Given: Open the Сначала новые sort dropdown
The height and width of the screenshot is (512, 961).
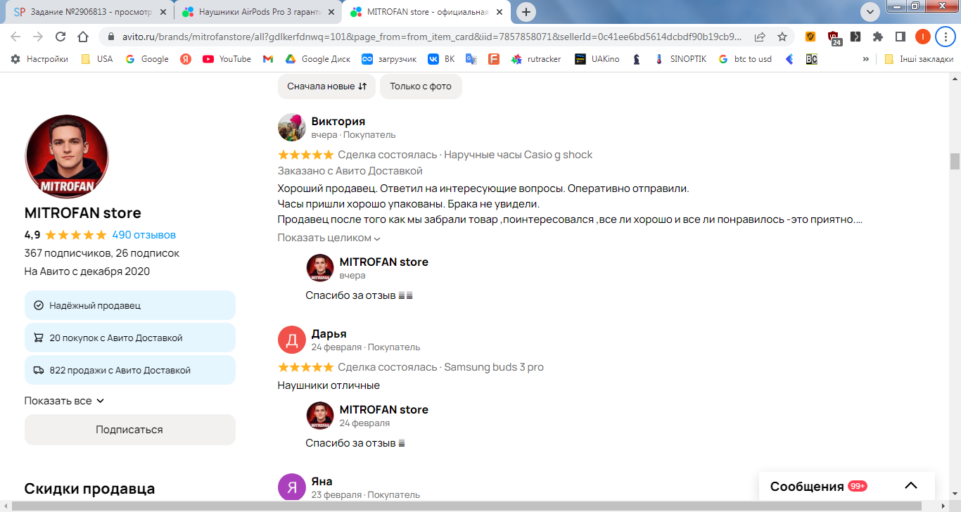Looking at the screenshot, I should click(327, 86).
